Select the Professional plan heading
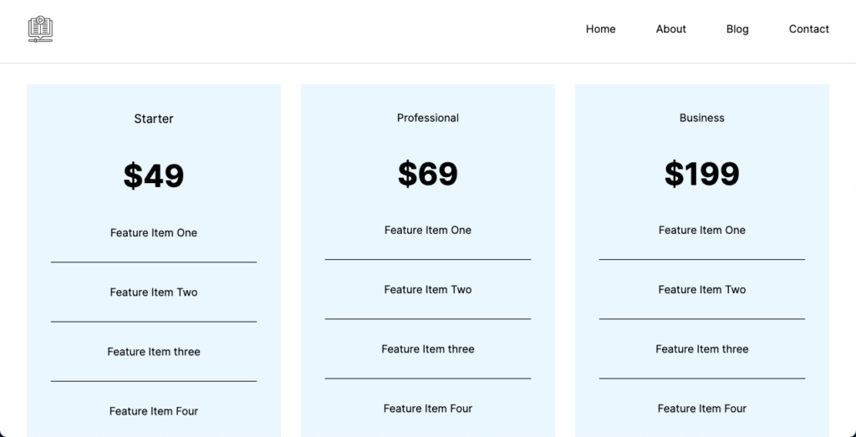Viewport: 856px width, 437px height. [x=428, y=118]
